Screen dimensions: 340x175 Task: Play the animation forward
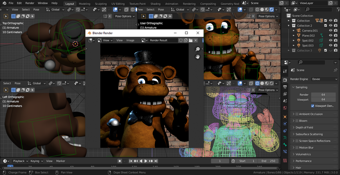(x=146, y=161)
